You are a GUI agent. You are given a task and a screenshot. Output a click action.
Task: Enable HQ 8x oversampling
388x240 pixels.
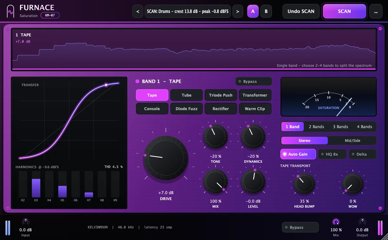pos(332,154)
